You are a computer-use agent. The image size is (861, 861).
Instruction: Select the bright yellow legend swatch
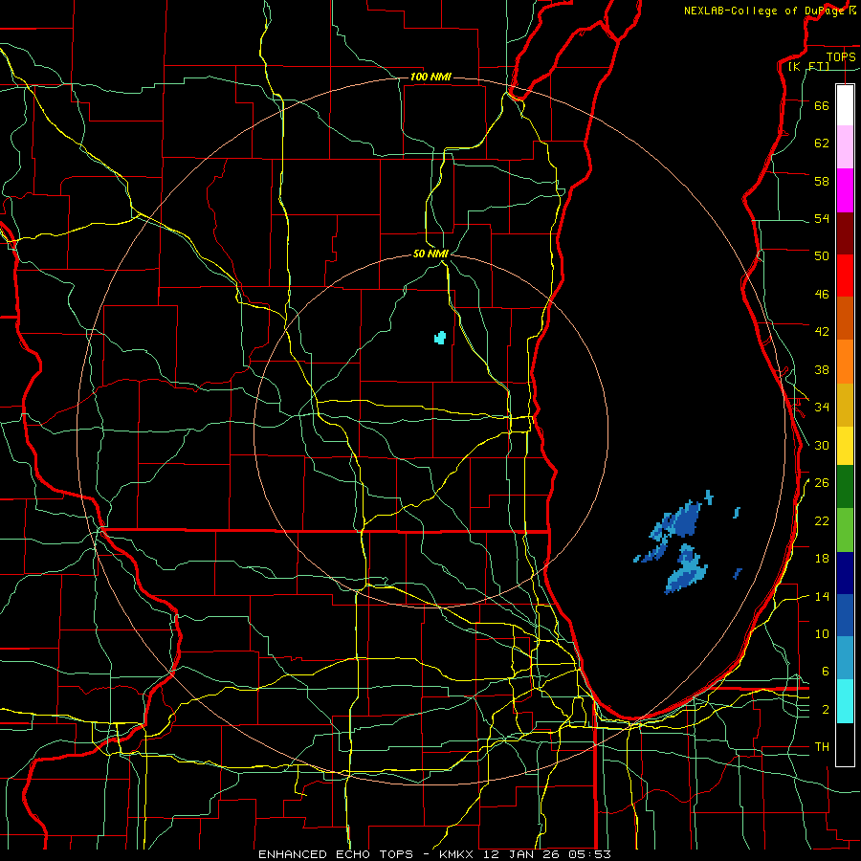(x=845, y=446)
